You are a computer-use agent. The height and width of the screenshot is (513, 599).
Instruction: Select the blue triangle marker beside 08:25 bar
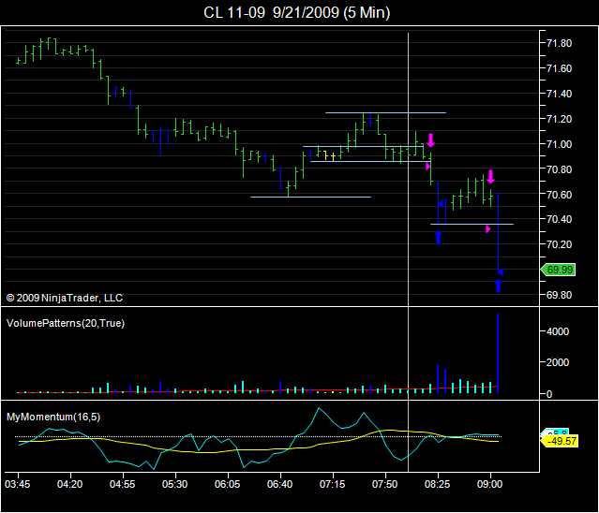tap(441, 204)
